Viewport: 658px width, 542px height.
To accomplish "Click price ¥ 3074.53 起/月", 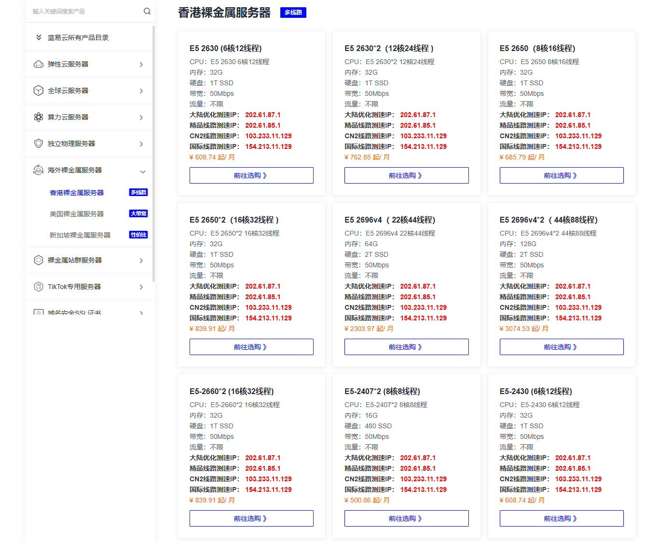I will (524, 329).
